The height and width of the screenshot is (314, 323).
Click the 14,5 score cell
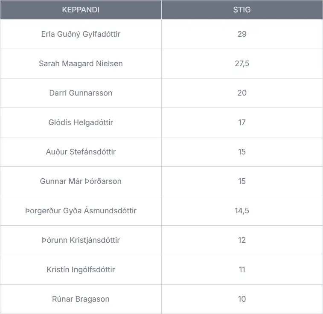tap(242, 211)
